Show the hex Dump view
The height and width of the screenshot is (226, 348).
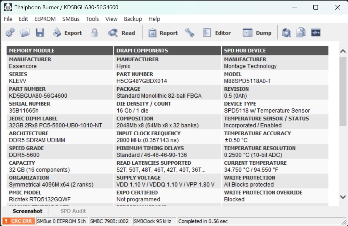click(x=257, y=33)
